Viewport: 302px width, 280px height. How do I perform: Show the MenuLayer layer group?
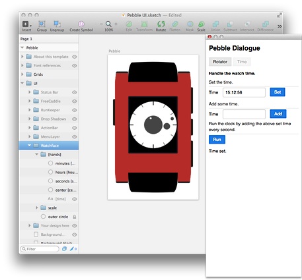coord(75,136)
